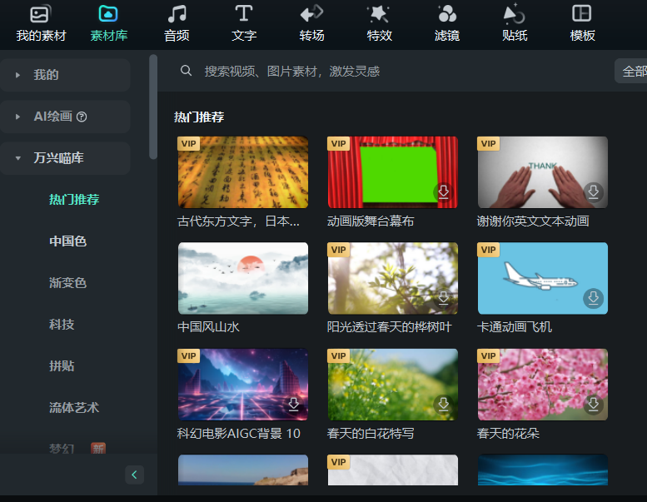Open the 全部 filter dropdown

tap(631, 72)
